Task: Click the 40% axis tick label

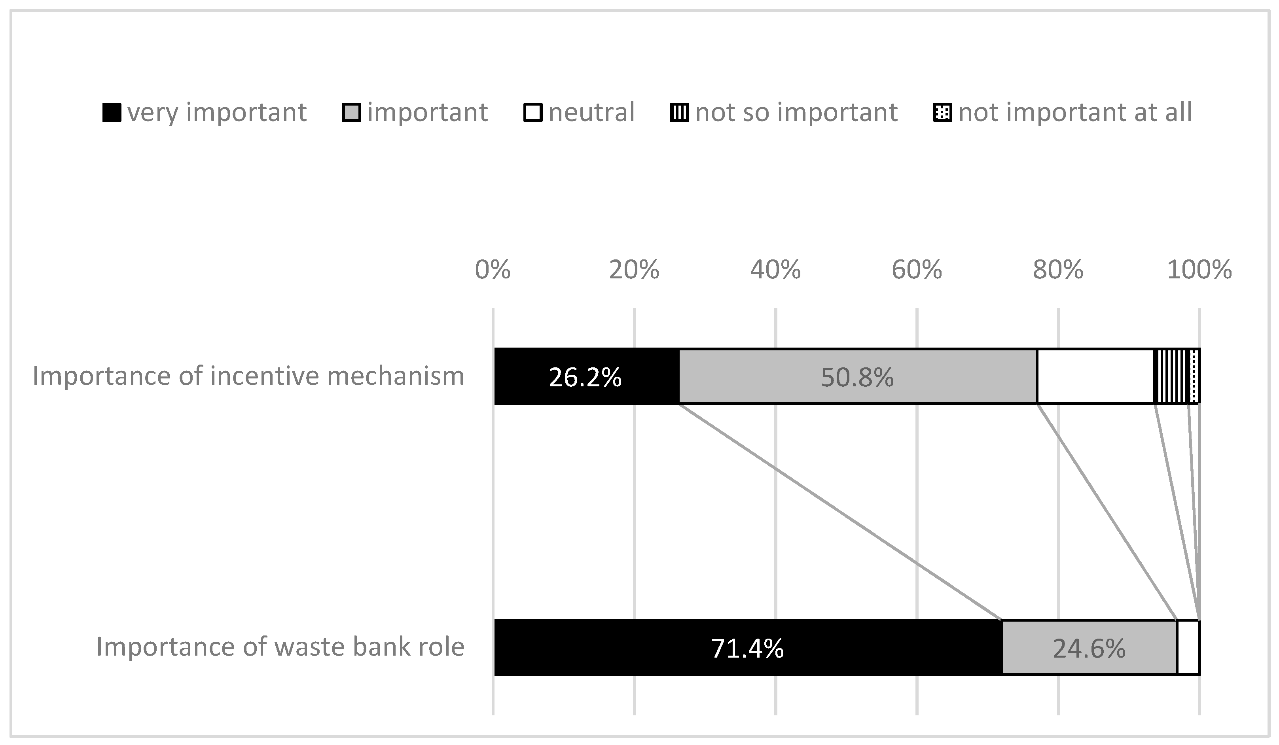Action: click(x=775, y=270)
